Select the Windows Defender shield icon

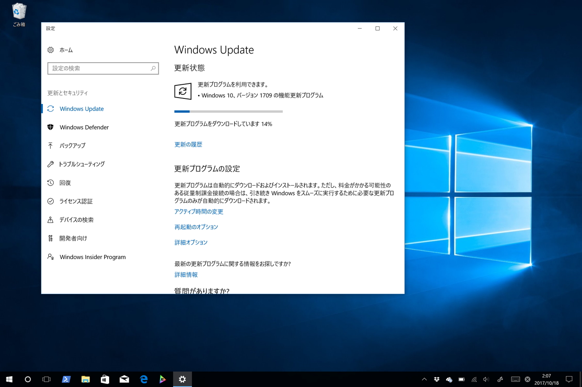50,127
